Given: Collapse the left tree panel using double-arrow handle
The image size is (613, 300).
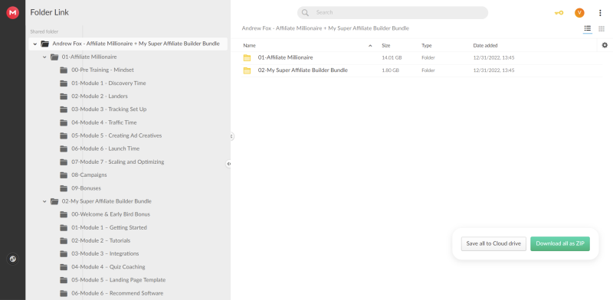Looking at the screenshot, I should click(228, 164).
